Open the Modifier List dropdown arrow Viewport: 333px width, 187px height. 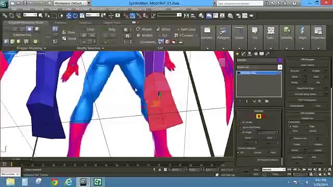coord(280,67)
